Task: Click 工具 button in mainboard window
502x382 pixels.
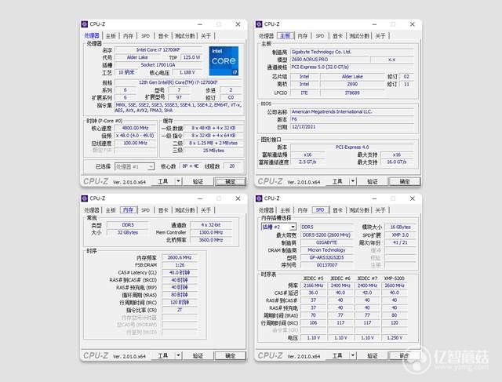Action: 337,181
